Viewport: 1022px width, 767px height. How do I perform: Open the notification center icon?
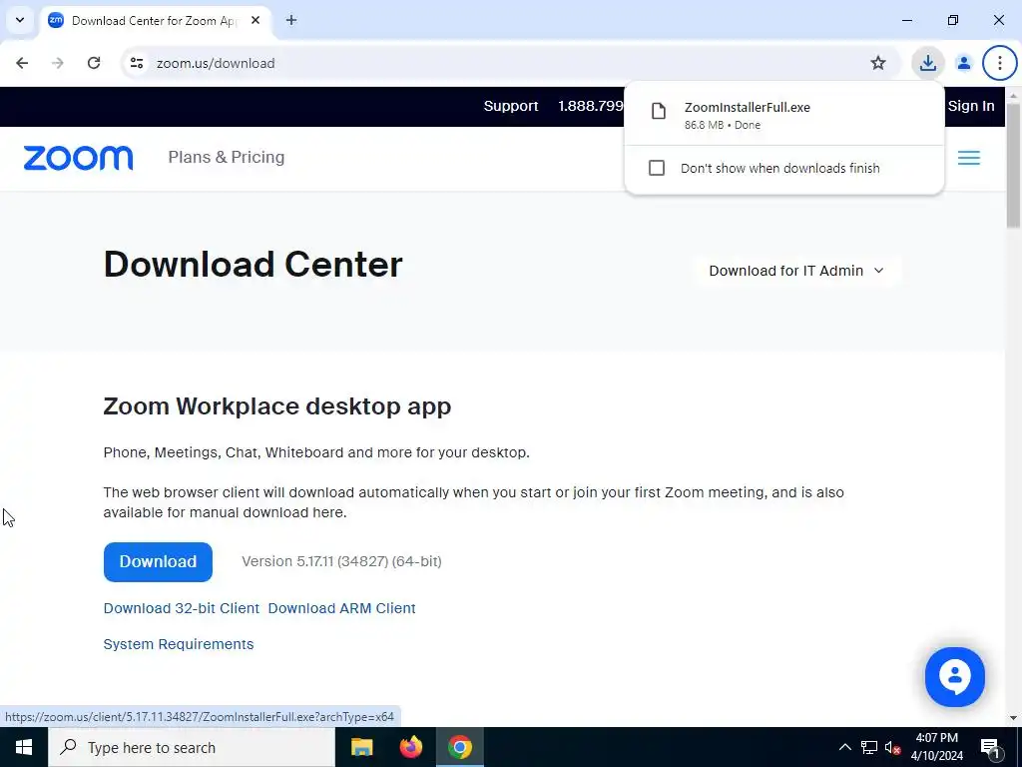(989, 747)
